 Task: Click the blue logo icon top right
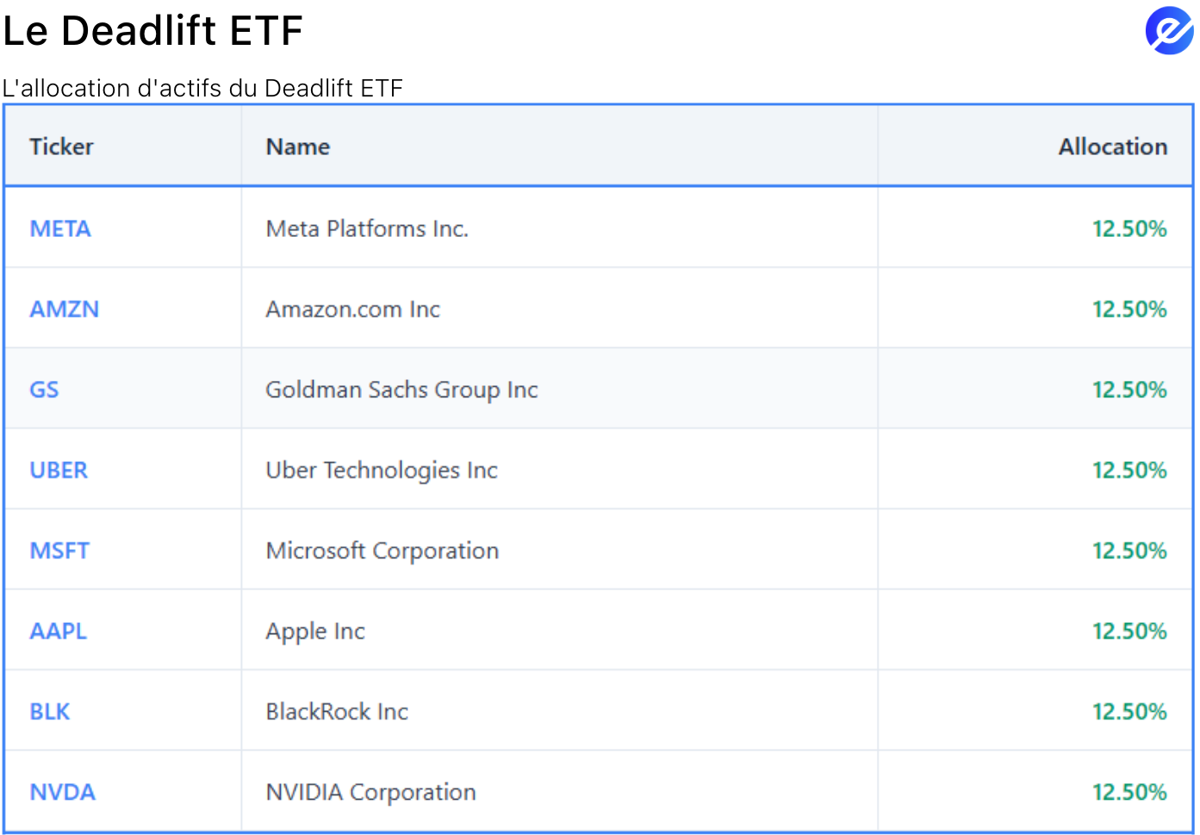[x=1168, y=31]
